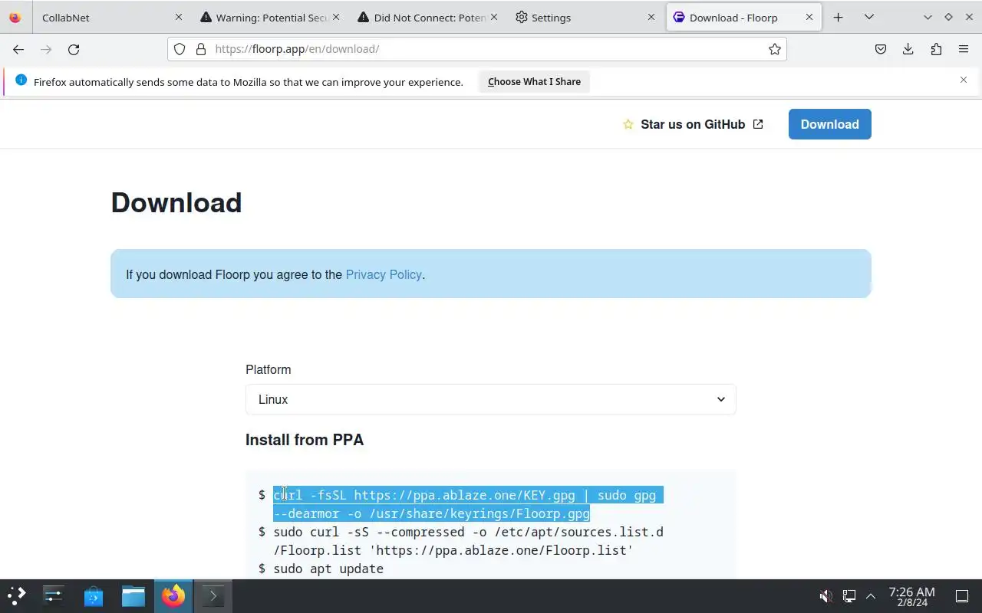This screenshot has height=613, width=982.
Task: Click the Install from PPA heading
Action: [x=305, y=440]
